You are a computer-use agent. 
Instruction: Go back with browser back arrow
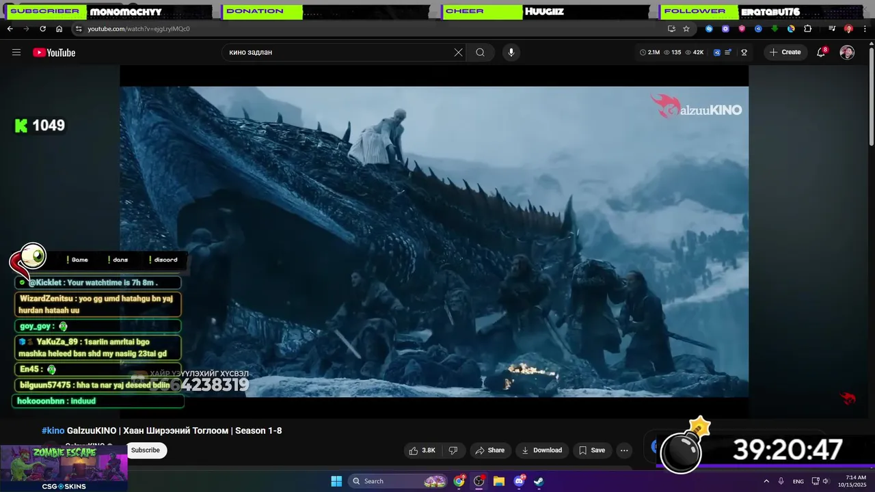pyautogui.click(x=10, y=29)
